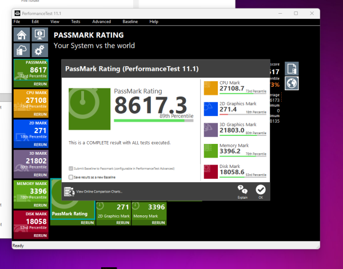343x269 pixels.
Task: Click the Disk Mark red icon
Action: (210, 172)
